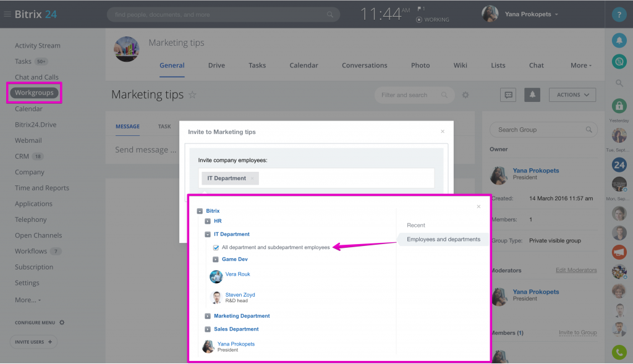Switch to the Drive tab
This screenshot has height=364, width=633.
coord(216,66)
